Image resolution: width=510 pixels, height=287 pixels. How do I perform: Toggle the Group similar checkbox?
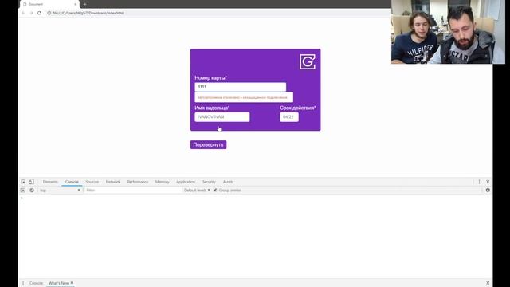pyautogui.click(x=215, y=191)
